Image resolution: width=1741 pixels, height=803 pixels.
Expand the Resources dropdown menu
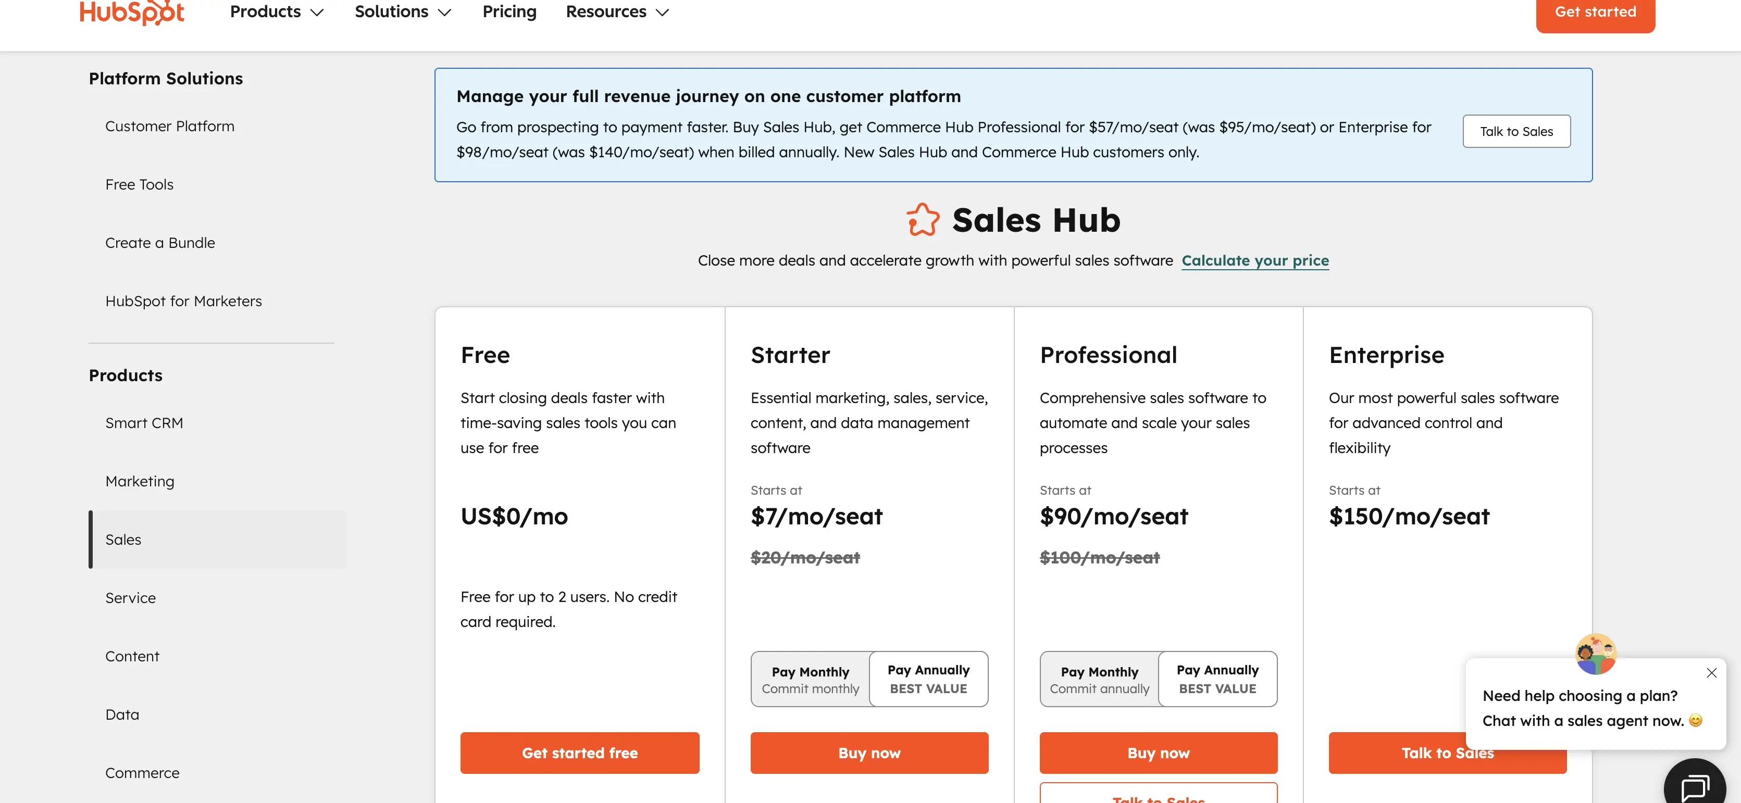(617, 12)
